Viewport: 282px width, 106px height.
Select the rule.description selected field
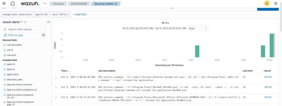[x=14, y=45]
